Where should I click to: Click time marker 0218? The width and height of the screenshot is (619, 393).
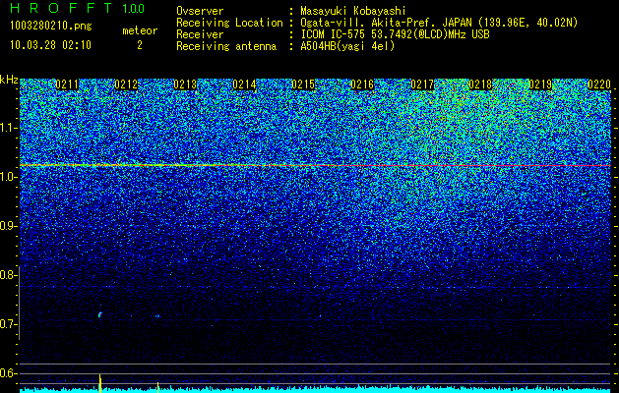[481, 84]
